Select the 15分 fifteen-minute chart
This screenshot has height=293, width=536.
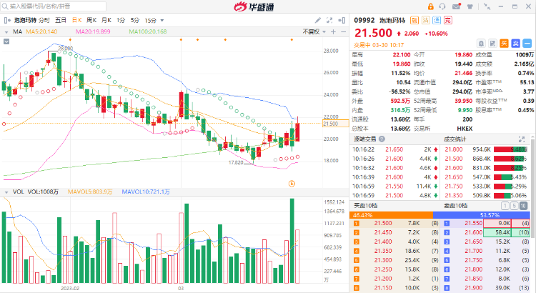tap(150, 21)
